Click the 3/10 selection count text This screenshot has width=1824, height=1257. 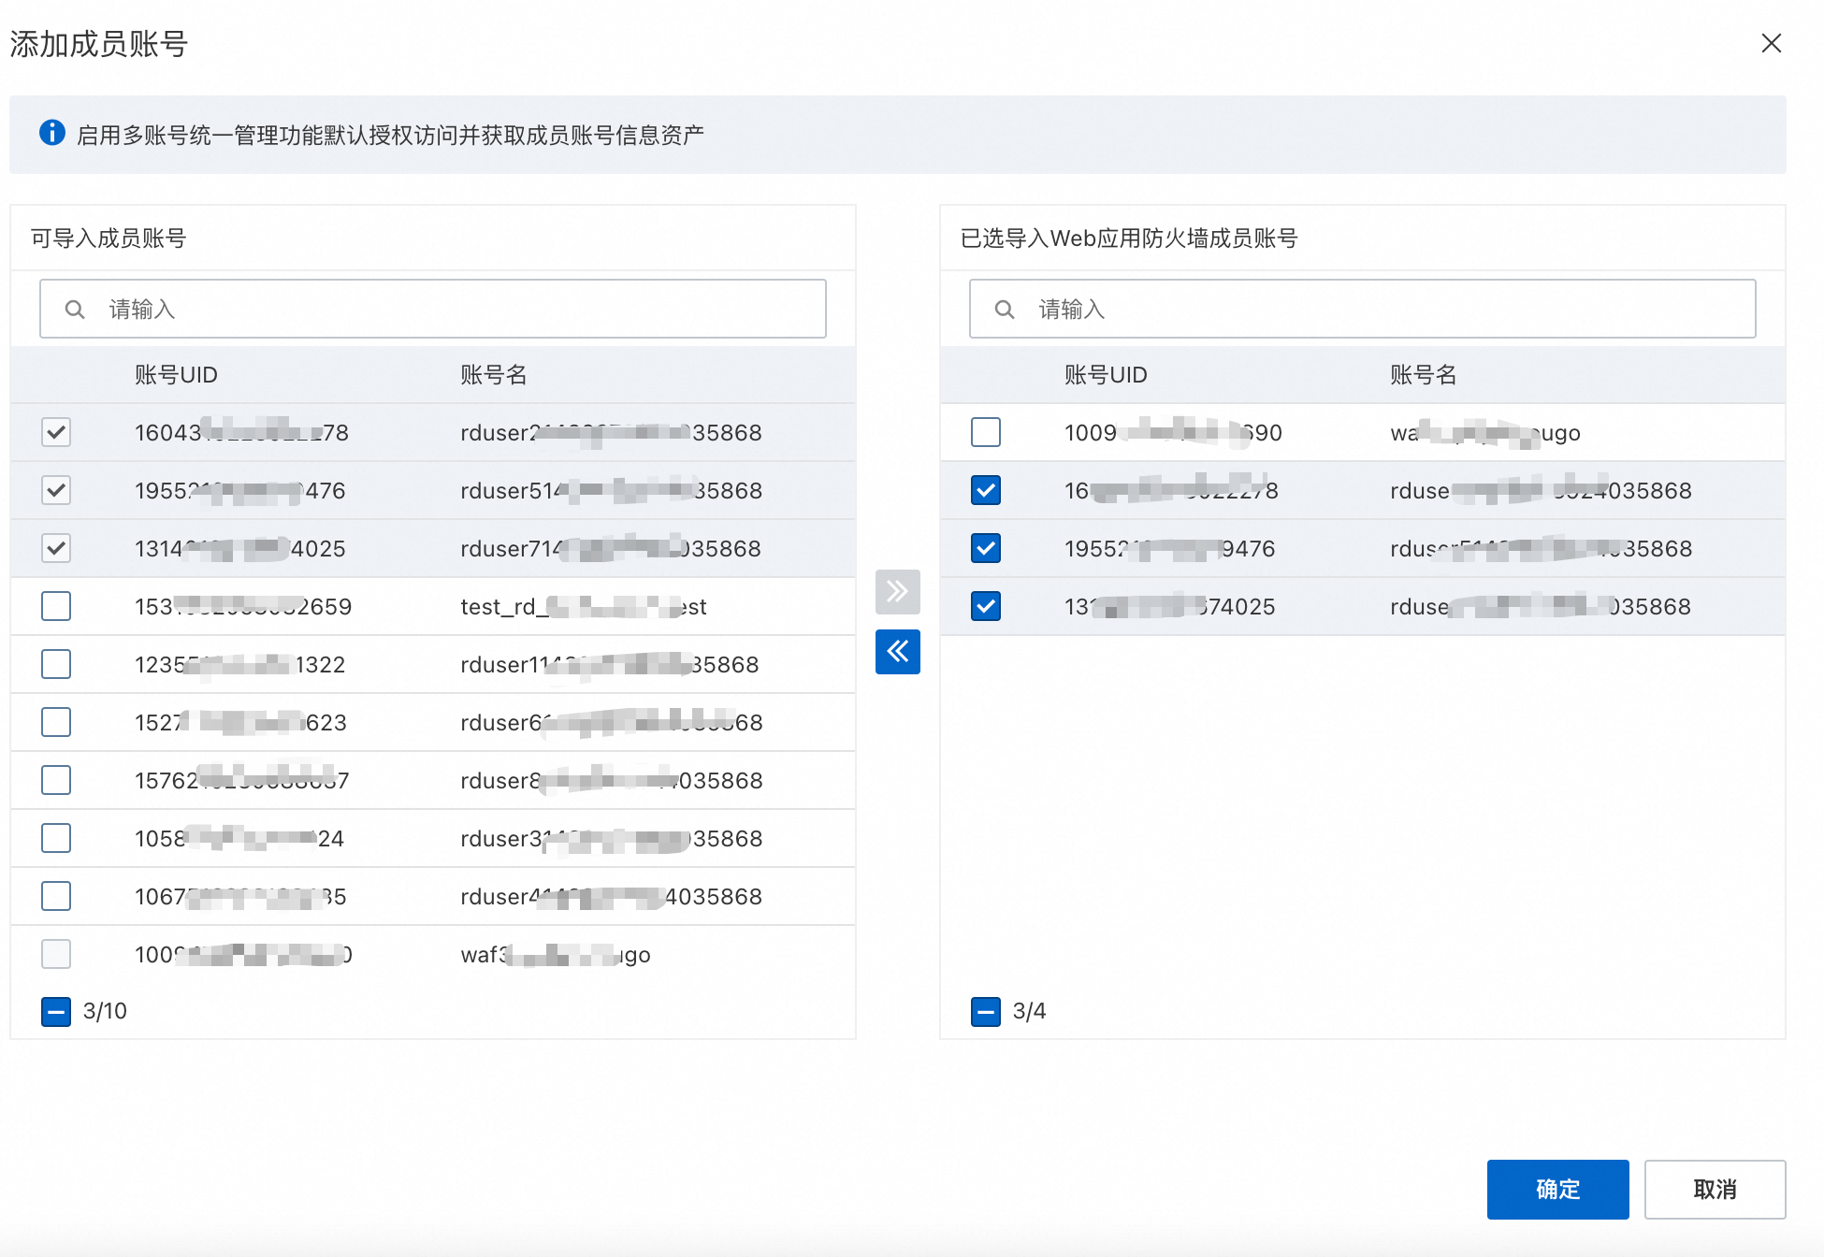pyautogui.click(x=105, y=1011)
